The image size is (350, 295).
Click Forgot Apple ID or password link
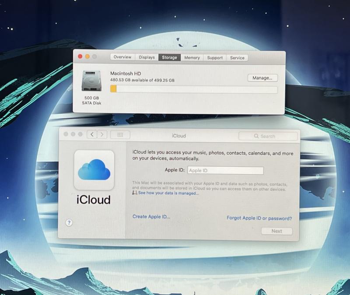(x=259, y=218)
